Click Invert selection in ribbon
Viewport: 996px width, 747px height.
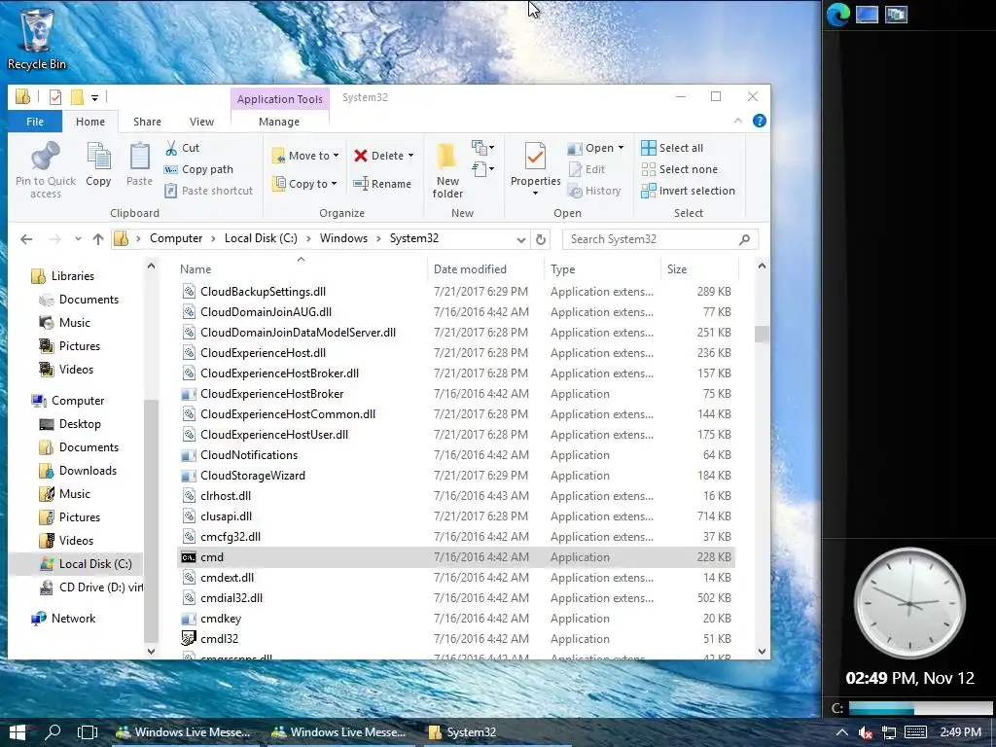tap(688, 191)
